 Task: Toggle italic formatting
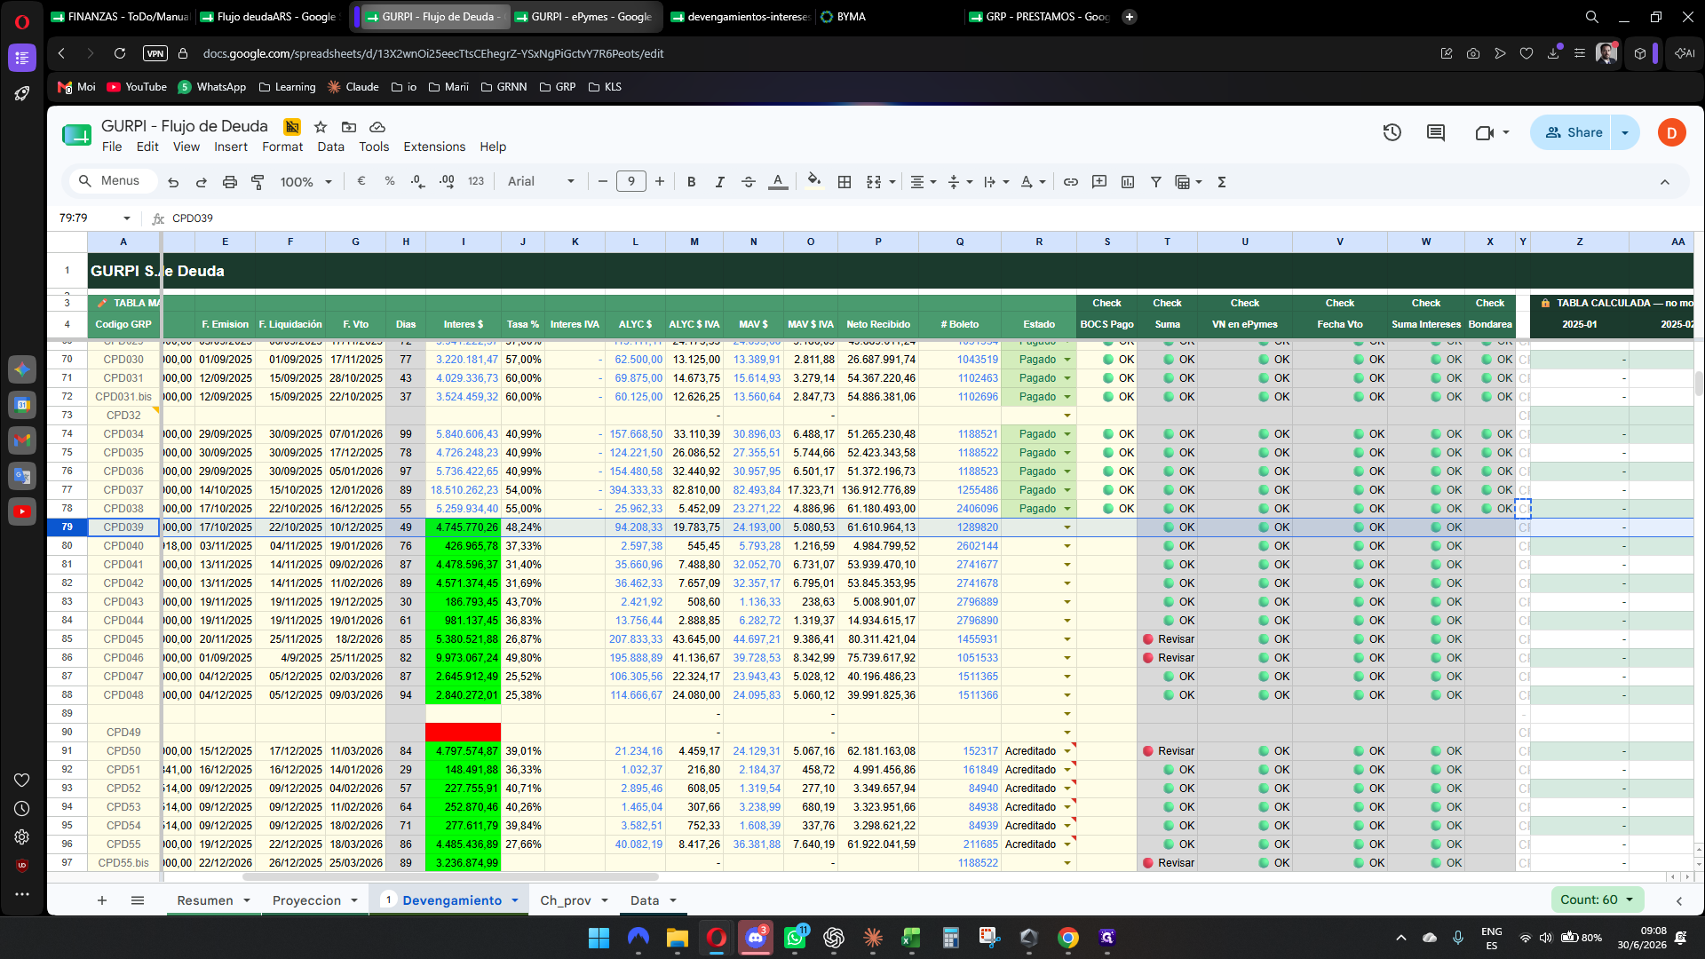click(x=719, y=181)
